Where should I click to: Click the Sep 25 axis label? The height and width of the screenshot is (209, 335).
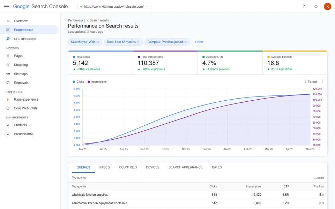coord(144,149)
